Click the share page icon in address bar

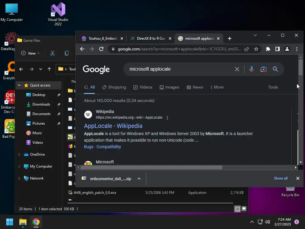coord(247,49)
